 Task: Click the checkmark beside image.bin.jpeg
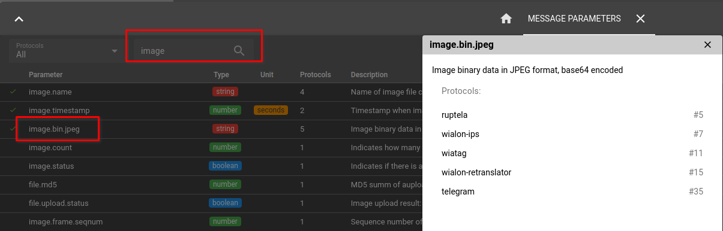13,129
